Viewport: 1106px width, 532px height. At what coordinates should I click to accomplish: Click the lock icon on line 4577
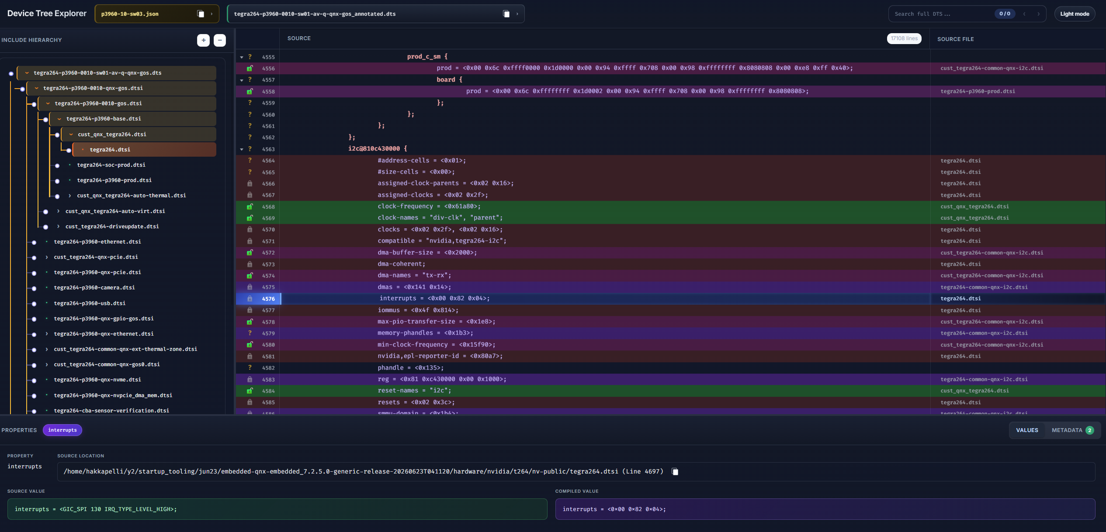click(x=250, y=310)
